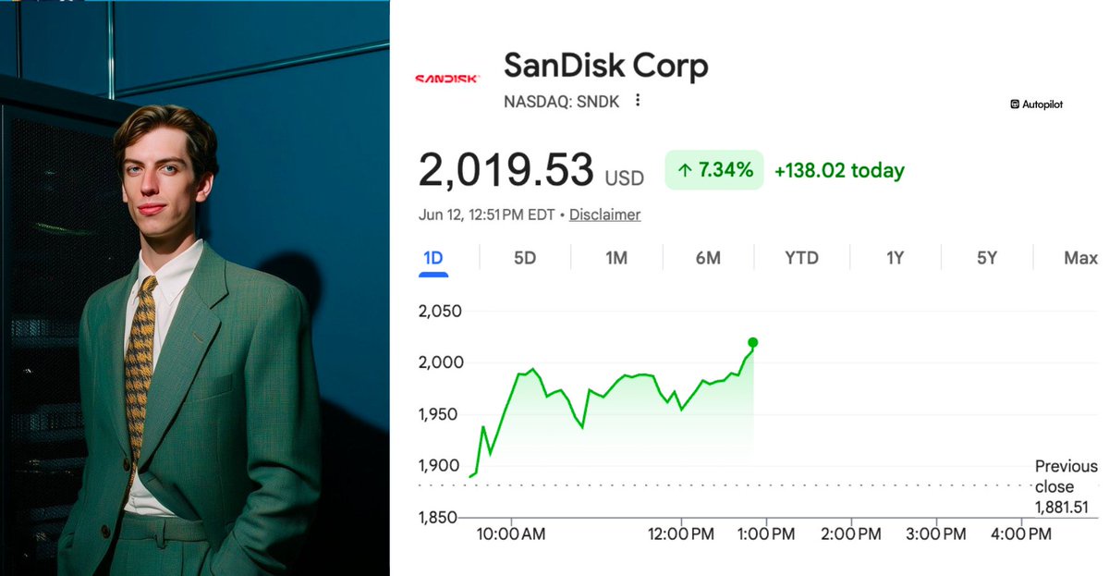
Task: Switch to the 1M time range tab
Action: (616, 258)
